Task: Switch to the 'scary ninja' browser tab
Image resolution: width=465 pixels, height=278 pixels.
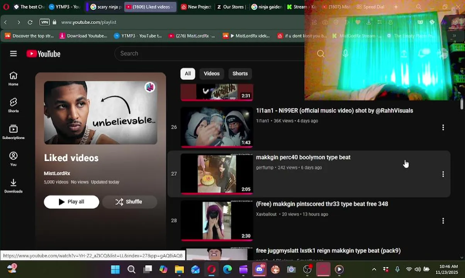Action: (105, 7)
